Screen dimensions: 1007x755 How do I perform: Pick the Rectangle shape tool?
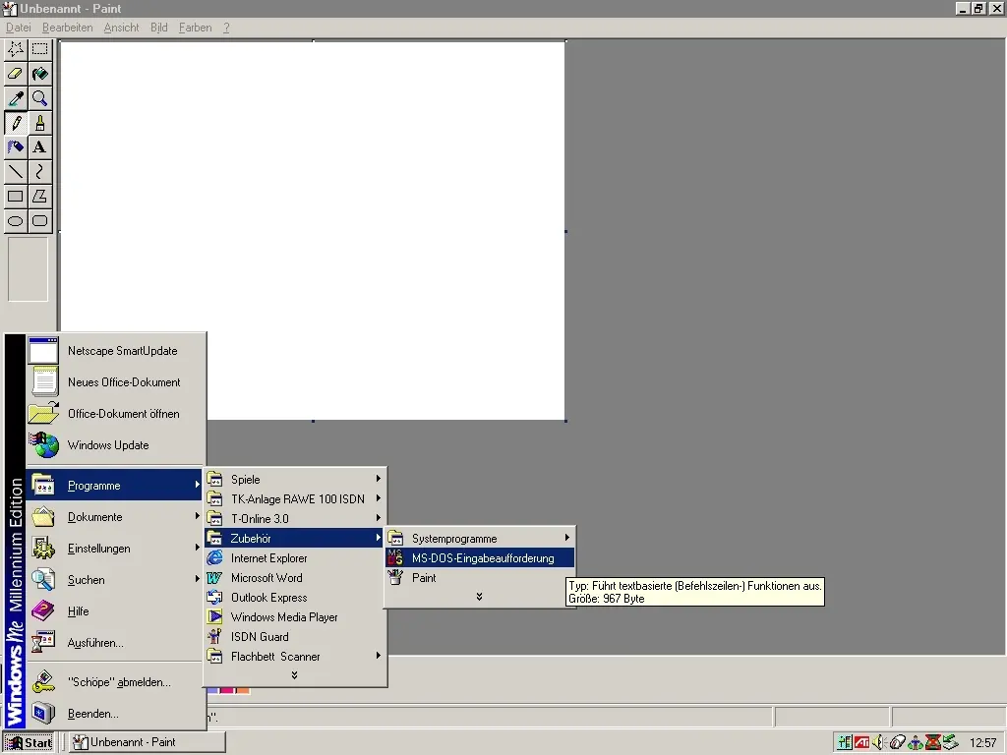click(16, 197)
